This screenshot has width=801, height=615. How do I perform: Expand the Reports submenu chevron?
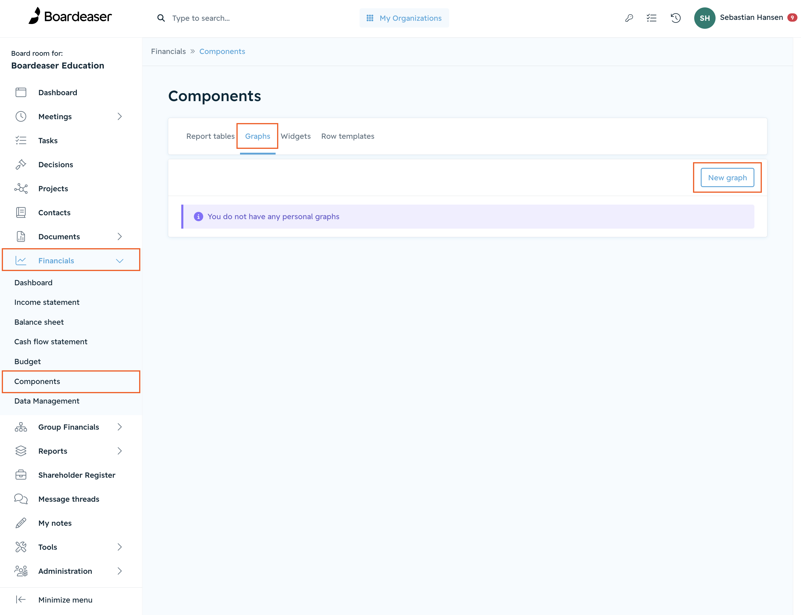(119, 451)
